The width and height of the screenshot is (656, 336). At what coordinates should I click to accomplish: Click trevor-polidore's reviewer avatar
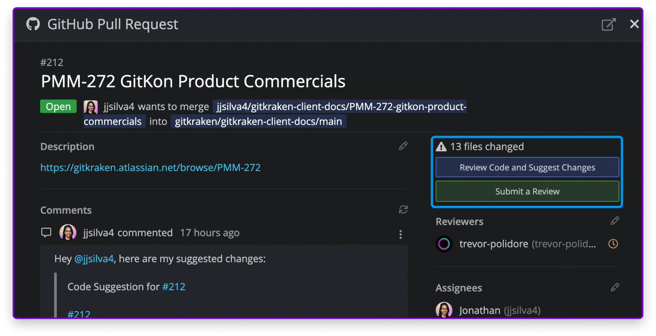coord(444,244)
